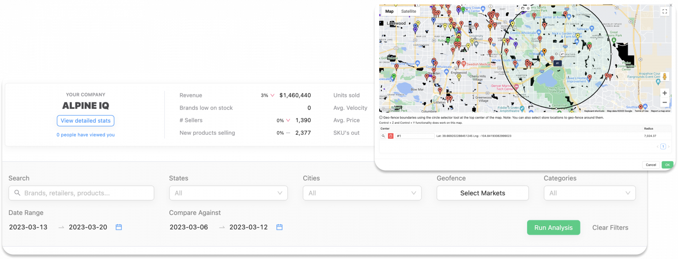Open the Keyboard shortcuts map link
Screen dimensions: 678x259
[594, 111]
